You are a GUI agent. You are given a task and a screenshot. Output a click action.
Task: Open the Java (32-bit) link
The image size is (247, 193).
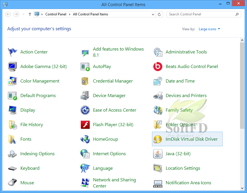pyautogui.click(x=178, y=154)
